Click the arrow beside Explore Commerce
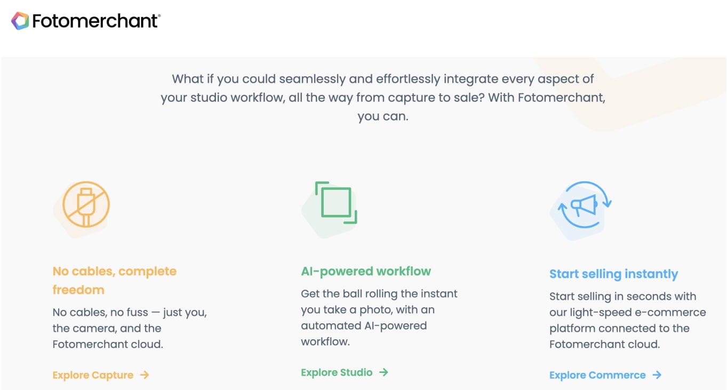The height and width of the screenshot is (390, 727). [x=658, y=375]
